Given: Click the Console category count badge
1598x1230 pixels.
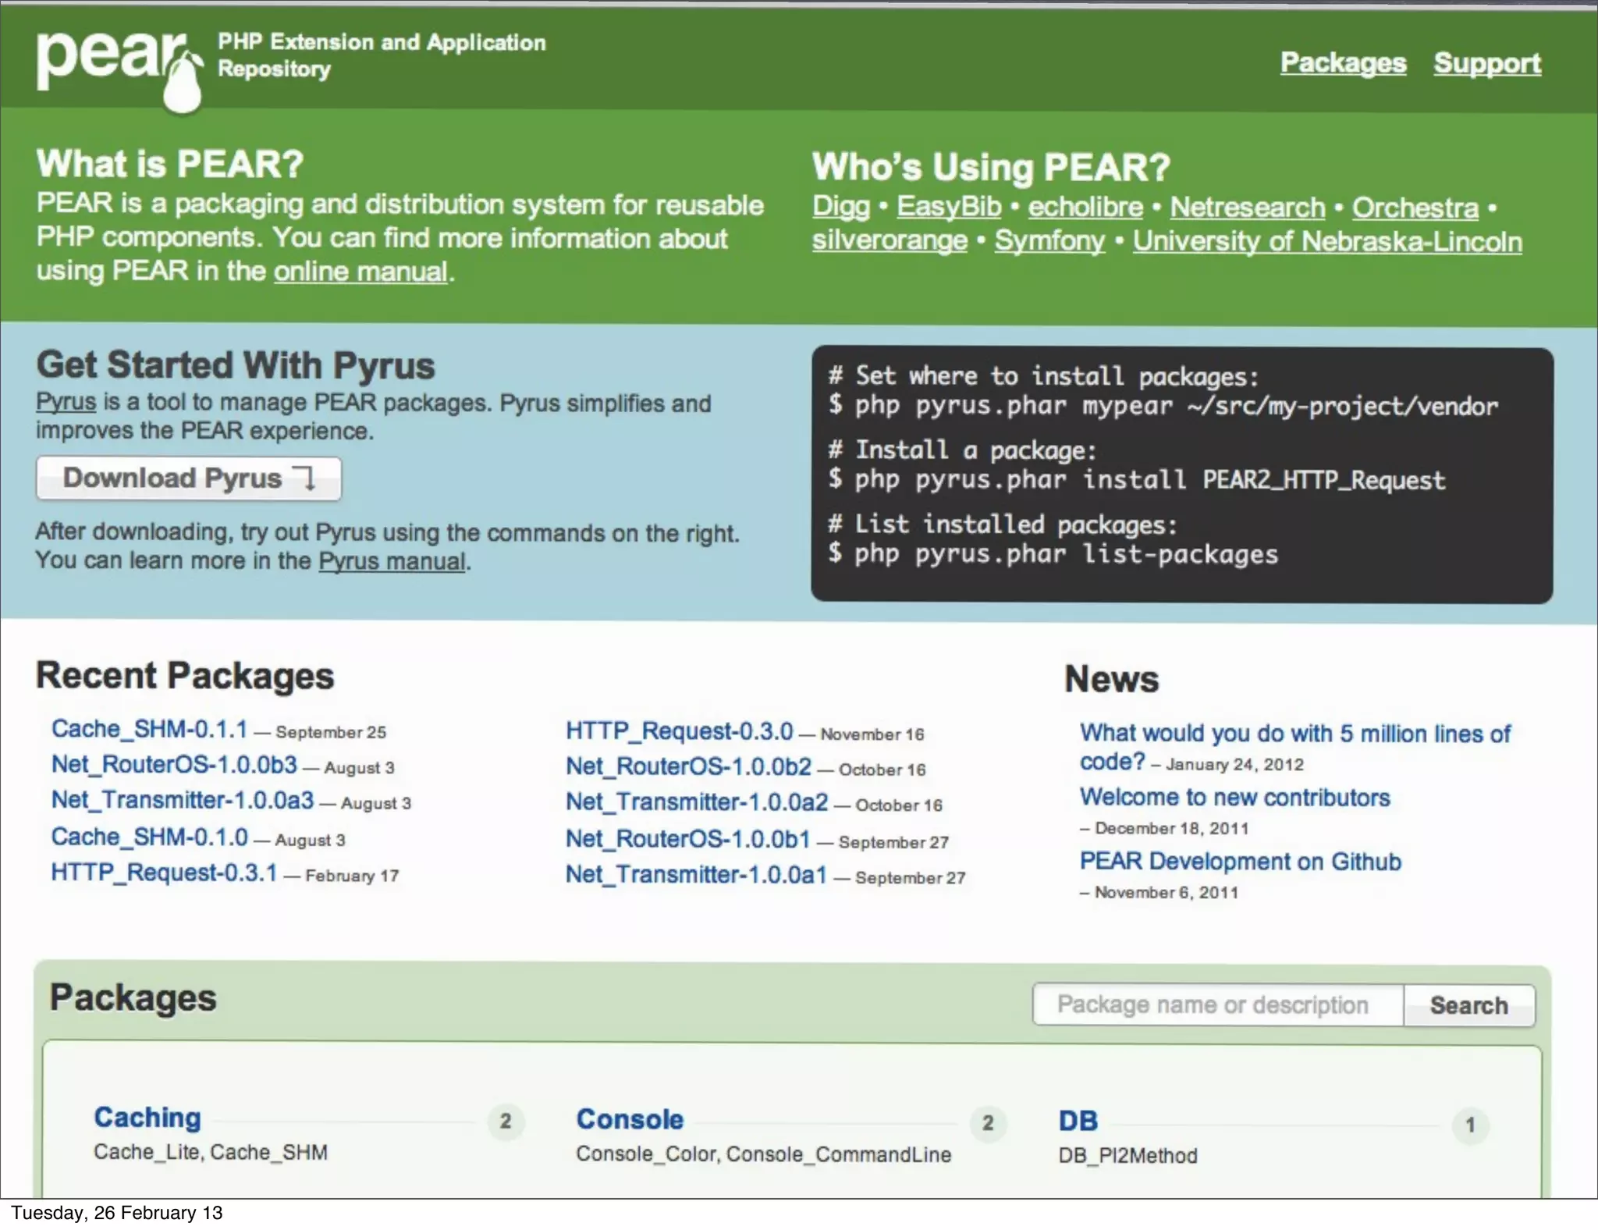Looking at the screenshot, I should [x=988, y=1123].
